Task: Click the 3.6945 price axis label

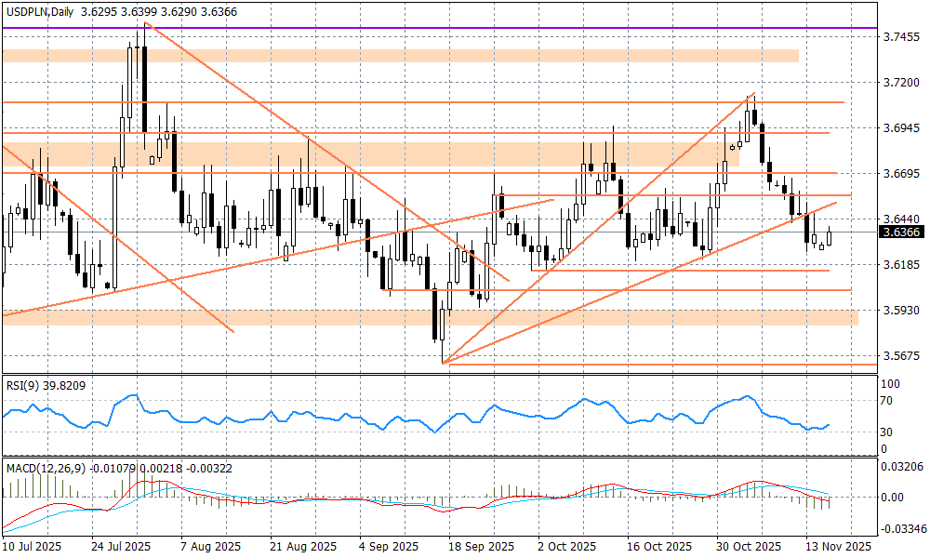Action: [900, 128]
